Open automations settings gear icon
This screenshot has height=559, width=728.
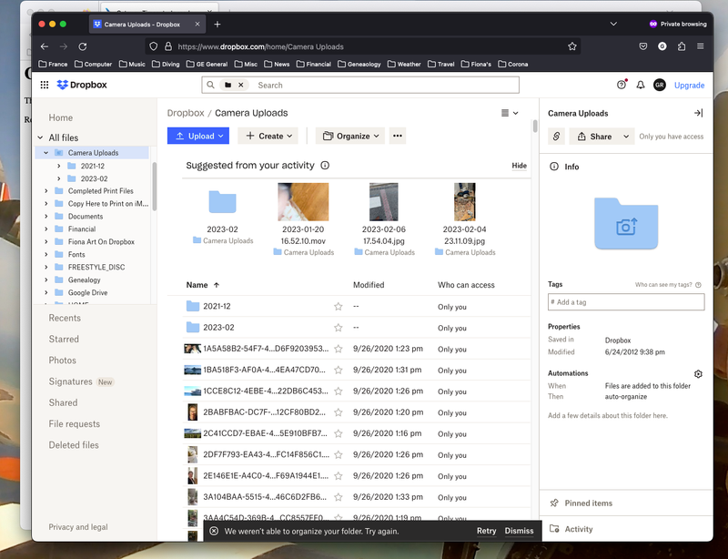(698, 374)
